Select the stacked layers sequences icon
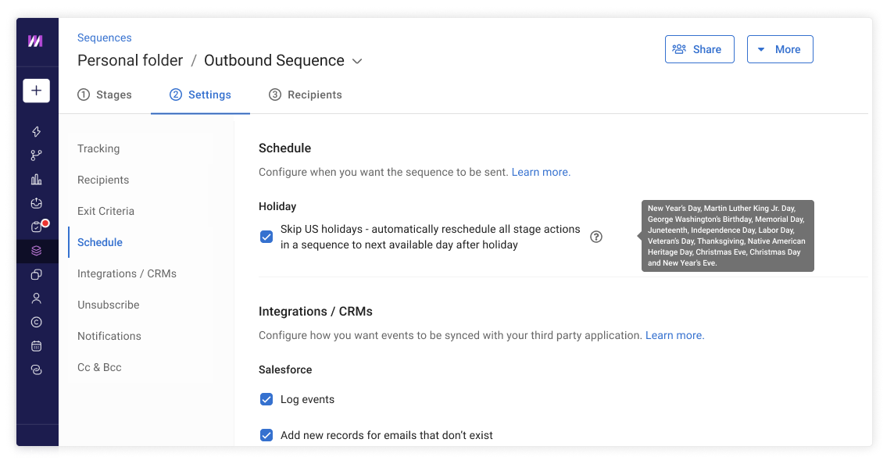Screen dimensions: 894x464 click(36, 251)
